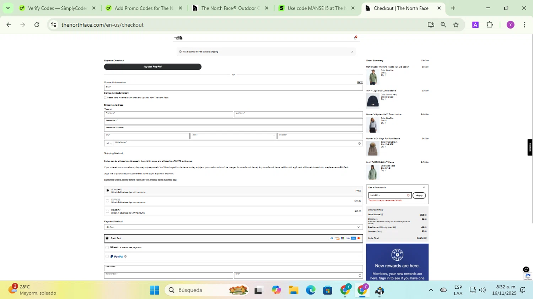
Task: Click the Address Line 2 optional field
Action: click(233, 128)
